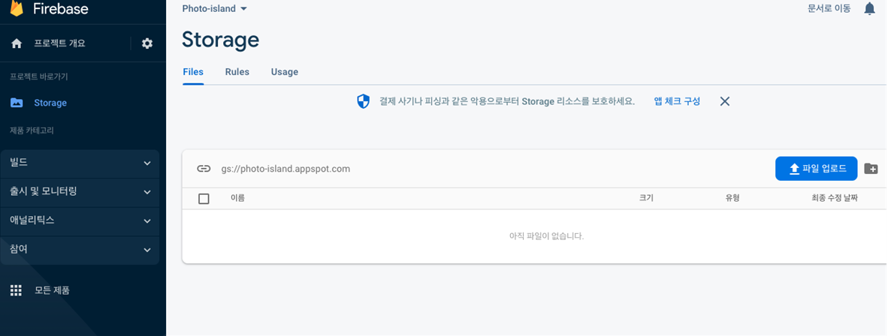Open notifications bell icon

pyautogui.click(x=869, y=8)
